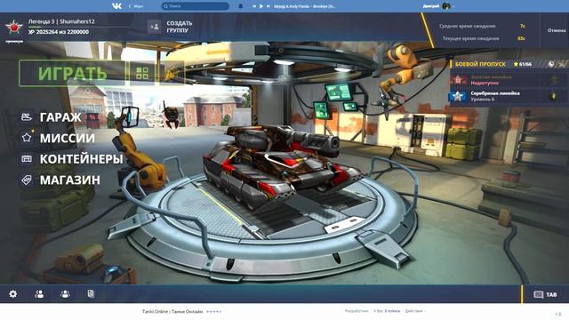Click the battle pass stars counter 61/66

point(523,64)
